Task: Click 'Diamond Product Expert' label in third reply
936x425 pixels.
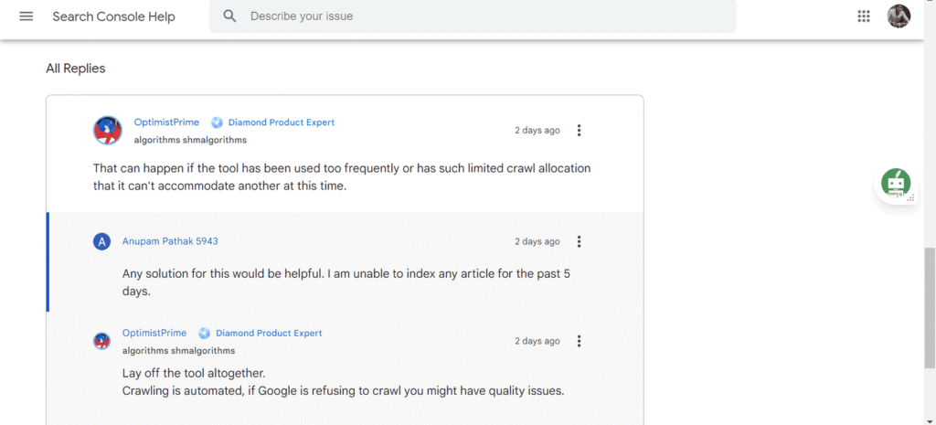Action: pyautogui.click(x=269, y=334)
